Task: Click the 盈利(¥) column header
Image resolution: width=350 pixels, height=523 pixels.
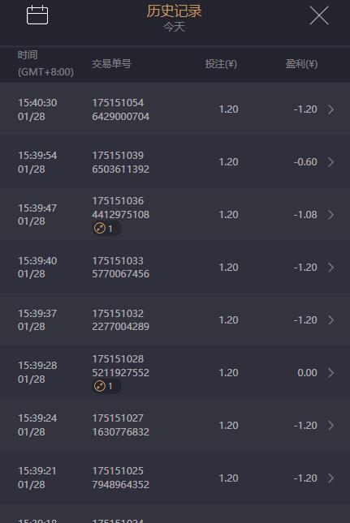Action: 301,64
